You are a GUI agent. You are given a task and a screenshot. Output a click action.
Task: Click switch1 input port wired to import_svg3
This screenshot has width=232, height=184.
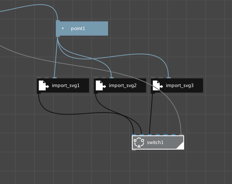150,135
